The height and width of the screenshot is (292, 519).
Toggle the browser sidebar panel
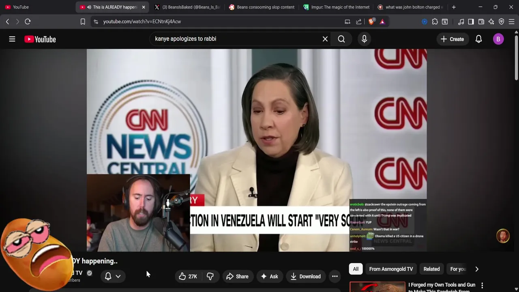point(471,21)
